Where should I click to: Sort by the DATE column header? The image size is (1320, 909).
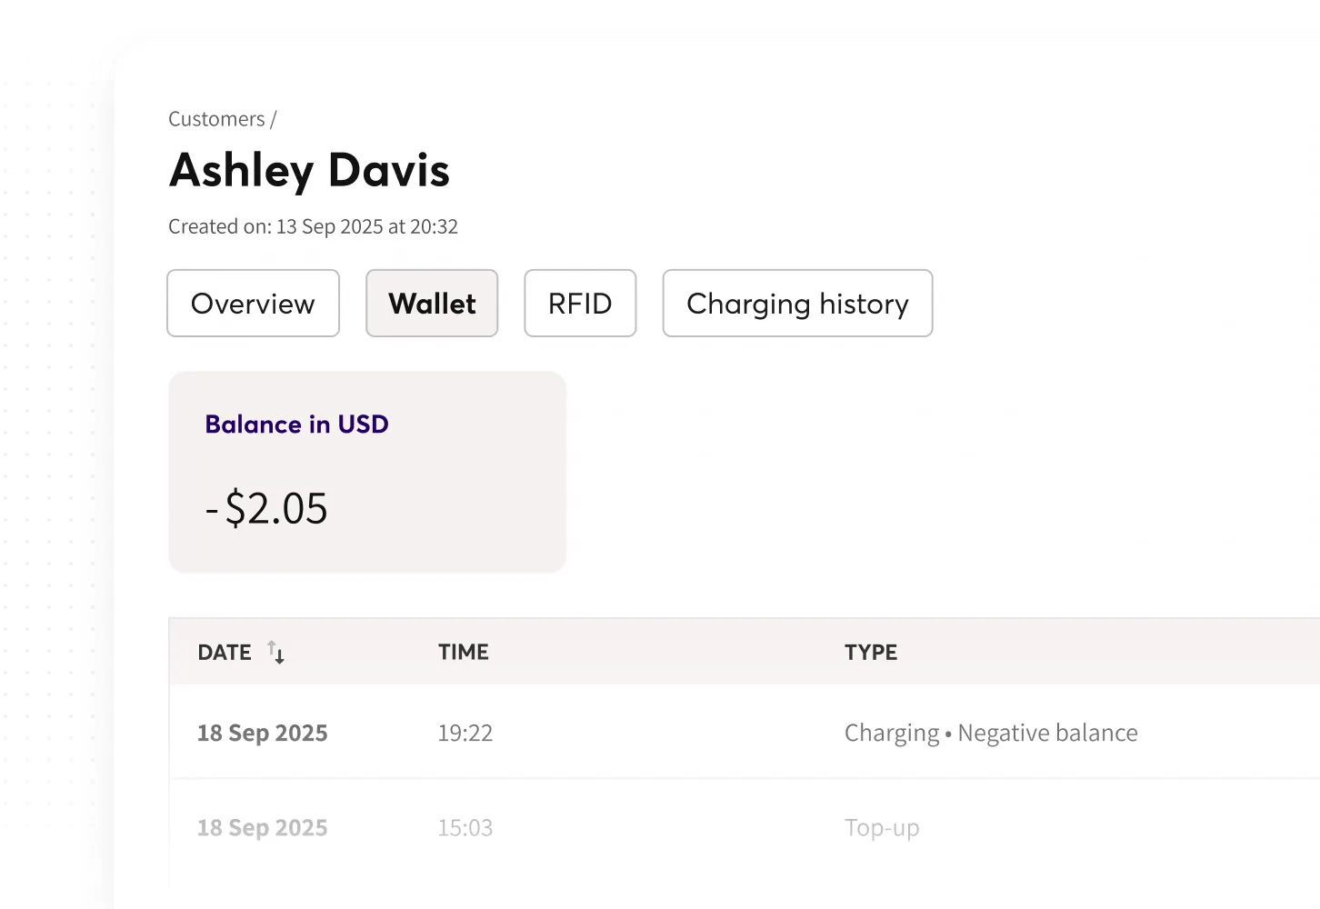pyautogui.click(x=225, y=652)
